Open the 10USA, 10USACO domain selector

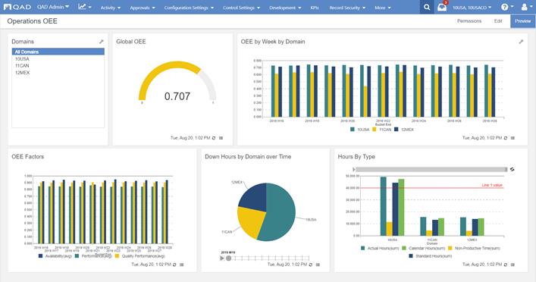[472, 8]
